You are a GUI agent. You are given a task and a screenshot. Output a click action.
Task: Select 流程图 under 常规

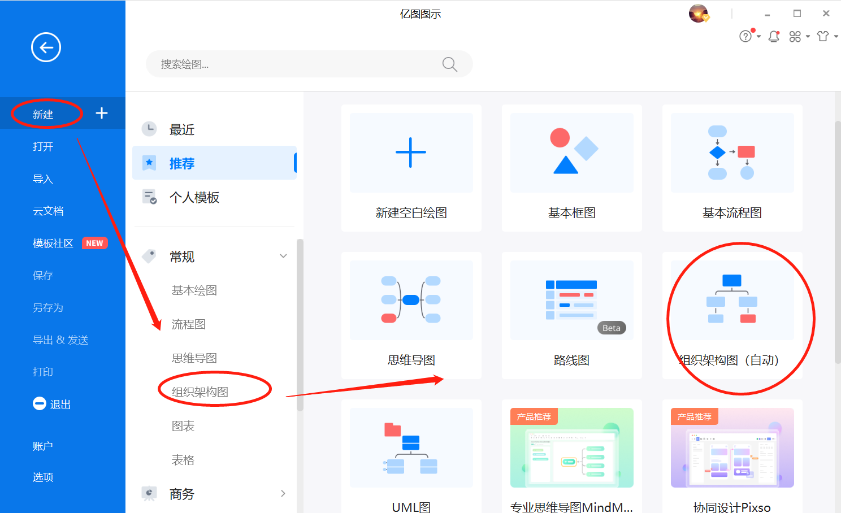click(x=189, y=324)
